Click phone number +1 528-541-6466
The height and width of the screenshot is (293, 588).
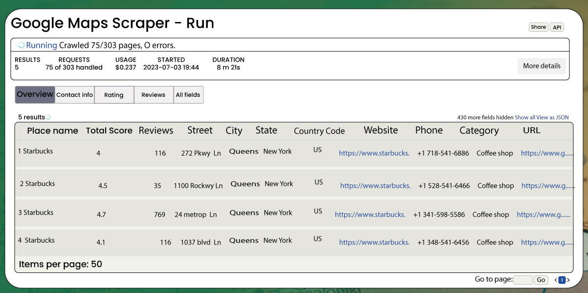pos(444,186)
